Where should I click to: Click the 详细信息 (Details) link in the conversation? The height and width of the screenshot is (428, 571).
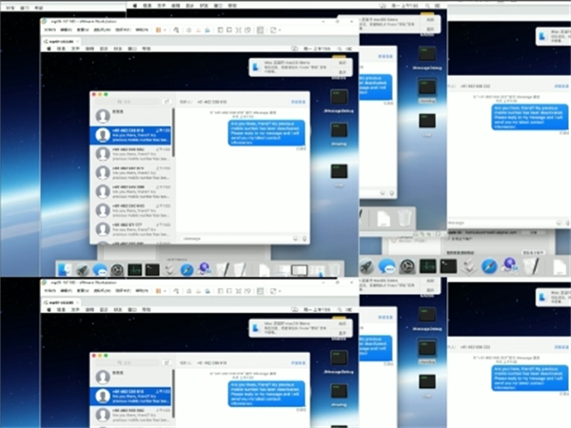pyautogui.click(x=297, y=100)
